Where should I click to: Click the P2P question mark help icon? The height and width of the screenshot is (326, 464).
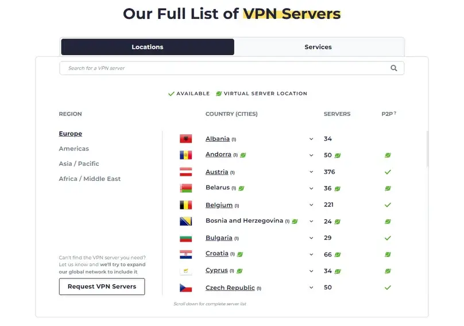click(x=395, y=113)
